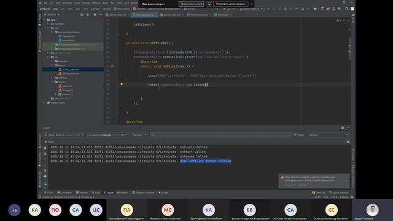Open the Terminal tool window tab
393x221 pixels.
[x=82, y=192]
